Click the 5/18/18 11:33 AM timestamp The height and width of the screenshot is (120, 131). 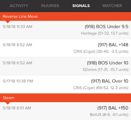point(17,27)
